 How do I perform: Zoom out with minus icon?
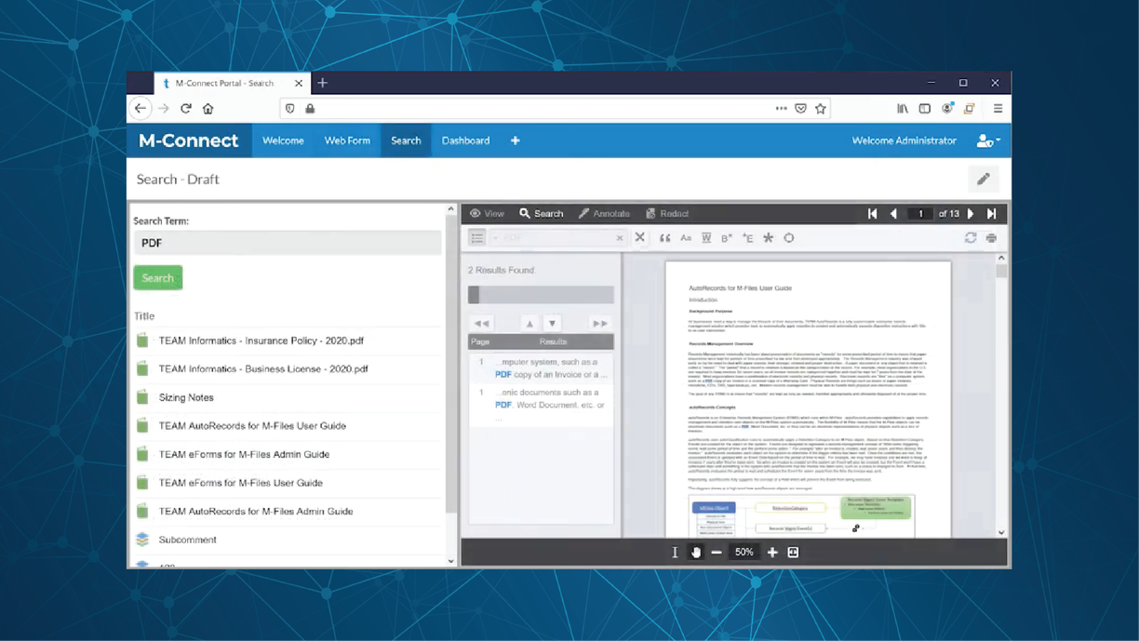click(x=717, y=553)
